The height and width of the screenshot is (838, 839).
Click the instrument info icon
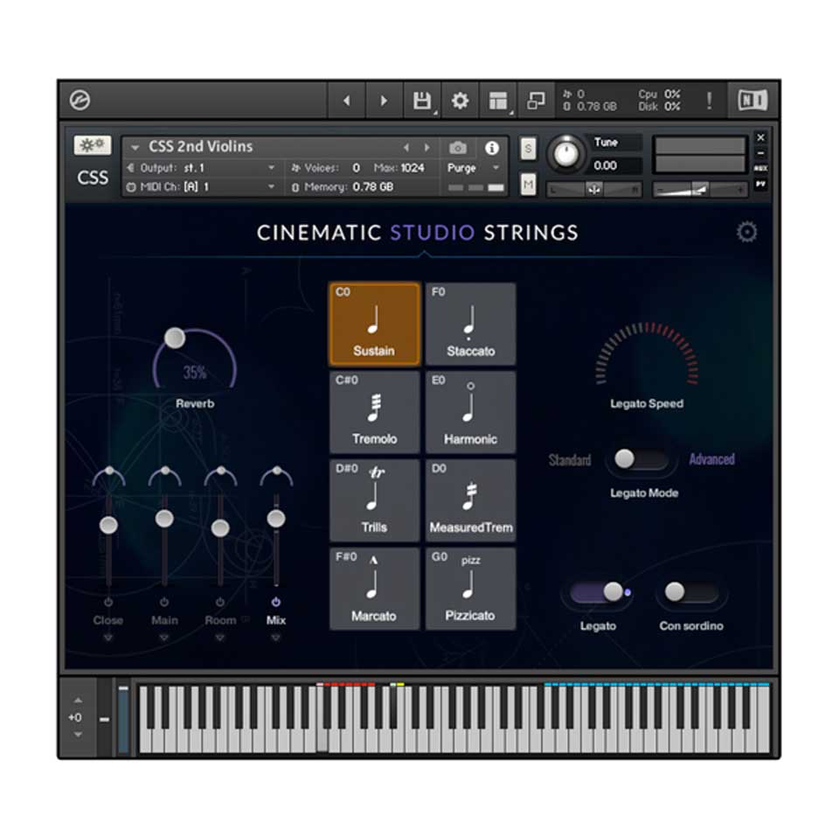(x=492, y=148)
